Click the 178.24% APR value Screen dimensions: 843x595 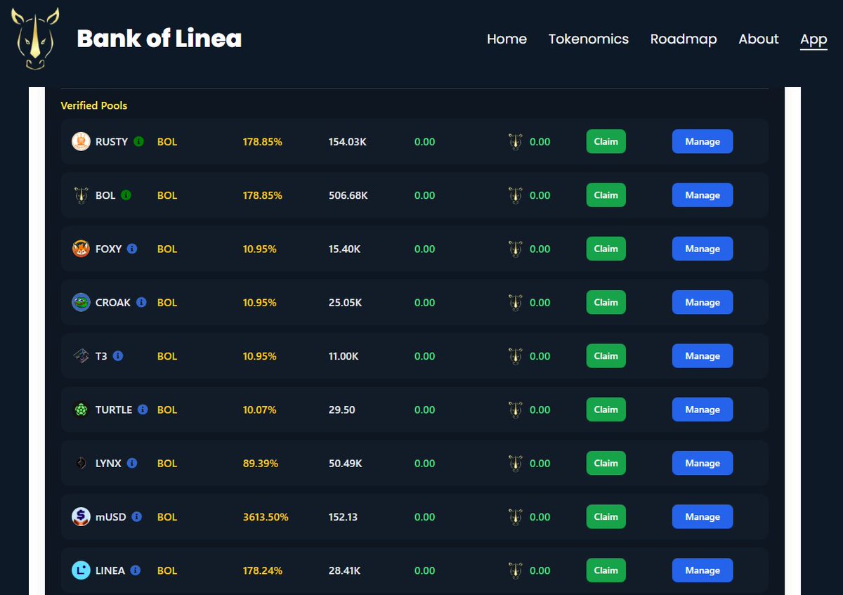[x=263, y=570]
